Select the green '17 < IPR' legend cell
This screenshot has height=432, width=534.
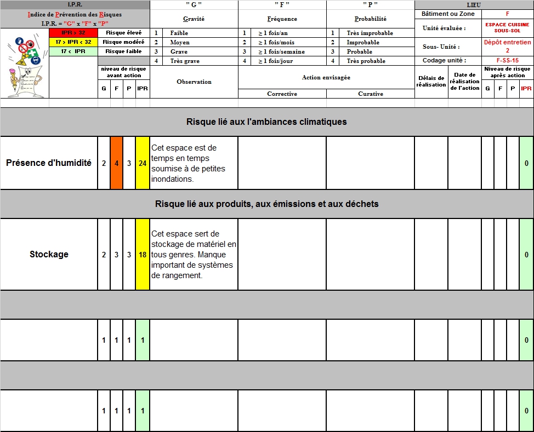point(73,51)
